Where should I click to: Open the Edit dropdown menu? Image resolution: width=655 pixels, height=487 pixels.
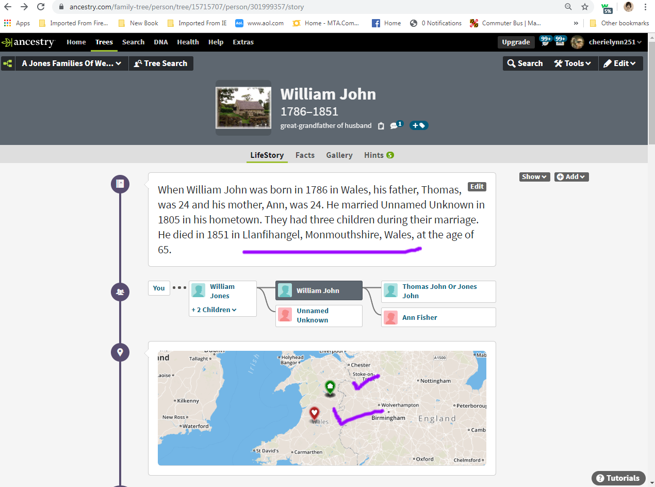coord(620,63)
